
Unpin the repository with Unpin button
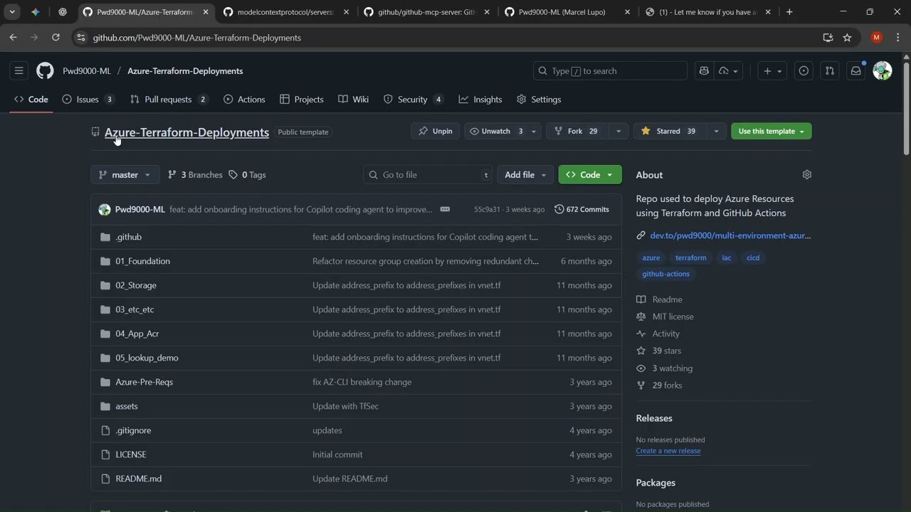(435, 131)
